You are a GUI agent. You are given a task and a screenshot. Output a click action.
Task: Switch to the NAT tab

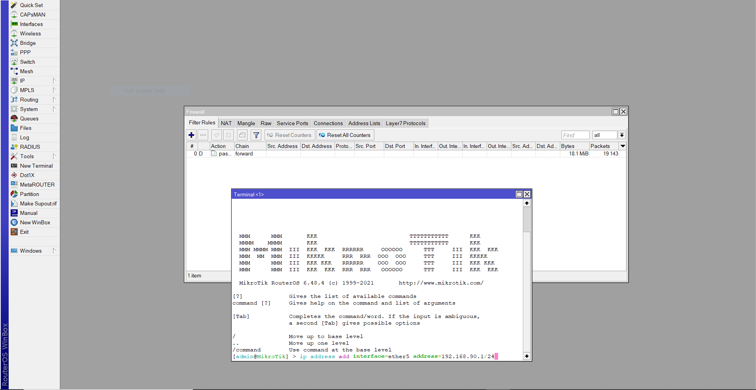[x=226, y=123]
